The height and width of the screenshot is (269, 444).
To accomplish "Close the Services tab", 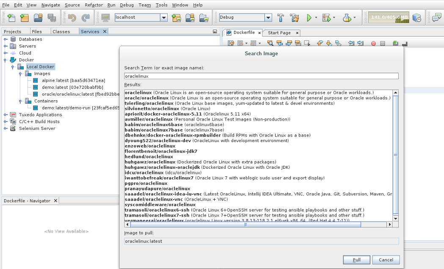I will tap(105, 31).
